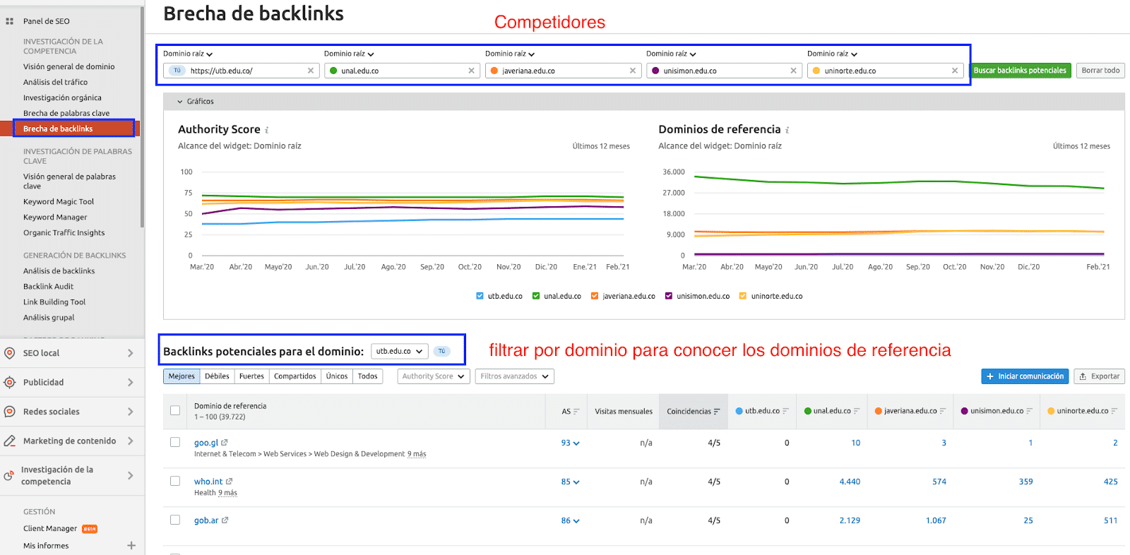Toggle utb.edu.co chart legend checkbox
This screenshot has width=1130, height=555.
point(480,296)
